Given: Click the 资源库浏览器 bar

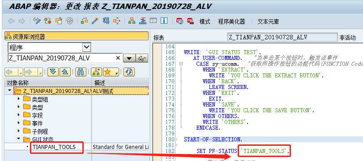Looking at the screenshot, I should point(77,36).
